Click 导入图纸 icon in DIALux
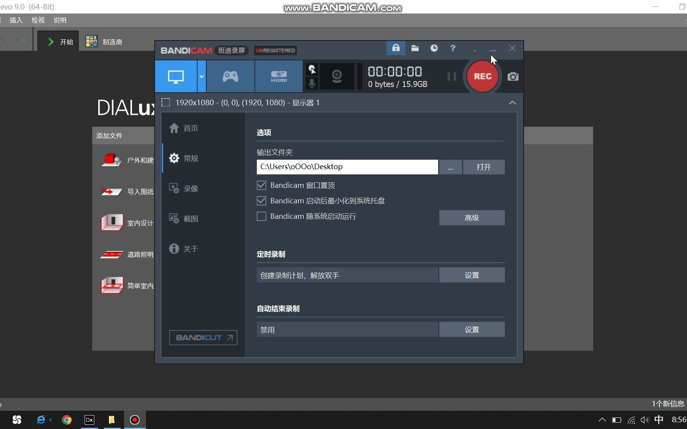The width and height of the screenshot is (687, 429). tap(112, 191)
